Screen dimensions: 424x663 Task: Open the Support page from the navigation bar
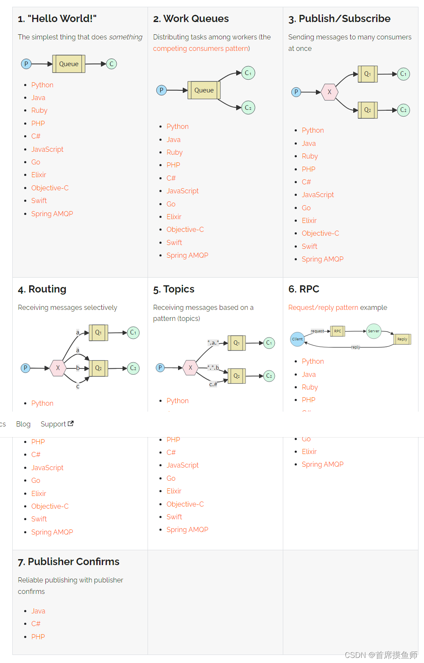tap(53, 423)
